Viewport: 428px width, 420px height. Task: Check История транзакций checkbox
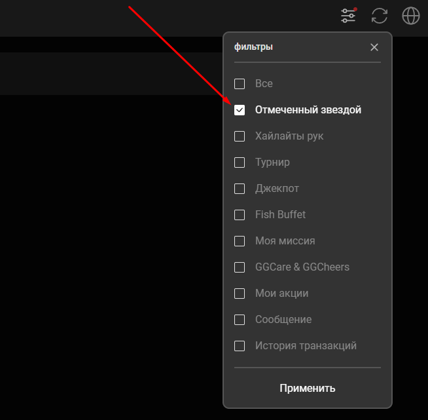[x=240, y=346]
